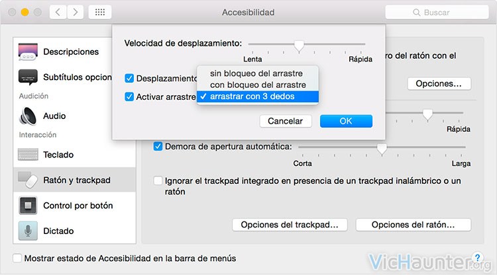Toggle the Desplazamiento checkbox
This screenshot has width=497, height=275.
(x=129, y=78)
